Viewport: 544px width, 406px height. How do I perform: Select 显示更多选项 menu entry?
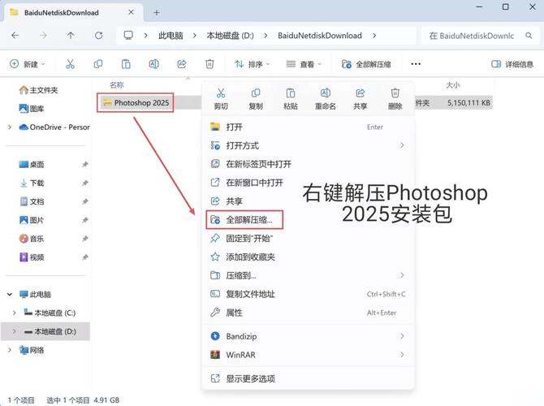pyautogui.click(x=308, y=378)
